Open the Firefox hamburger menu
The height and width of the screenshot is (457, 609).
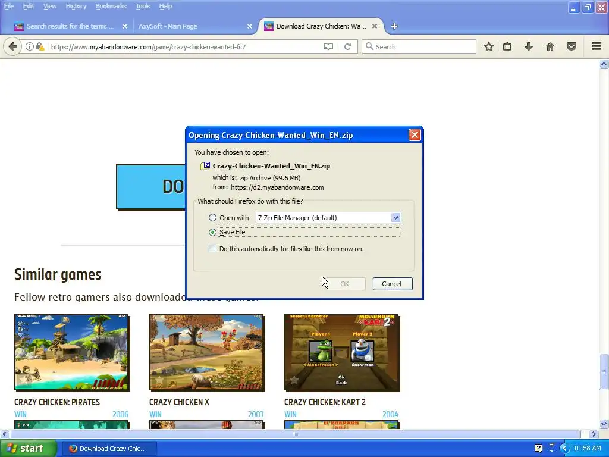coord(597,46)
